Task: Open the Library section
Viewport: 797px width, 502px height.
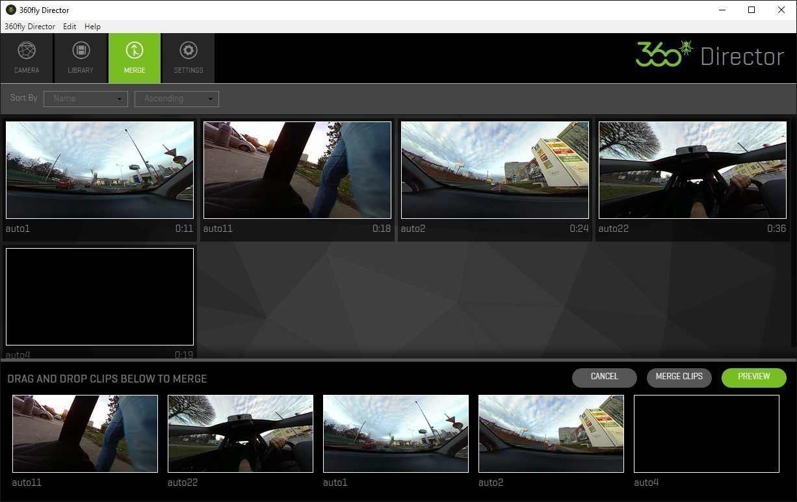Action: [x=81, y=58]
